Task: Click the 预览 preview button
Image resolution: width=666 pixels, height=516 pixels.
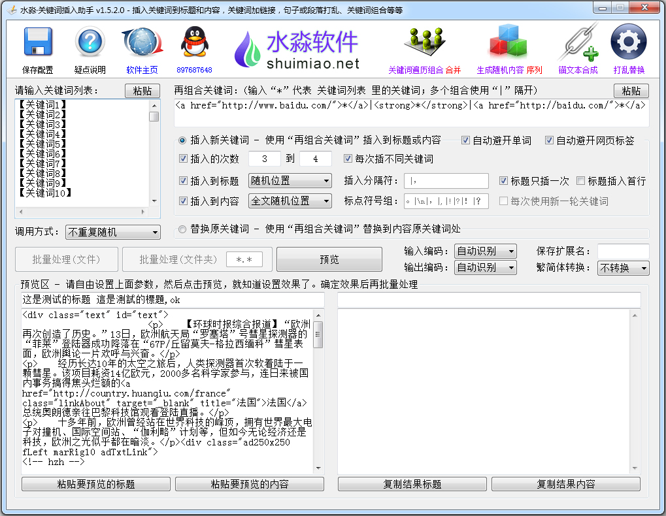Action: (x=329, y=259)
